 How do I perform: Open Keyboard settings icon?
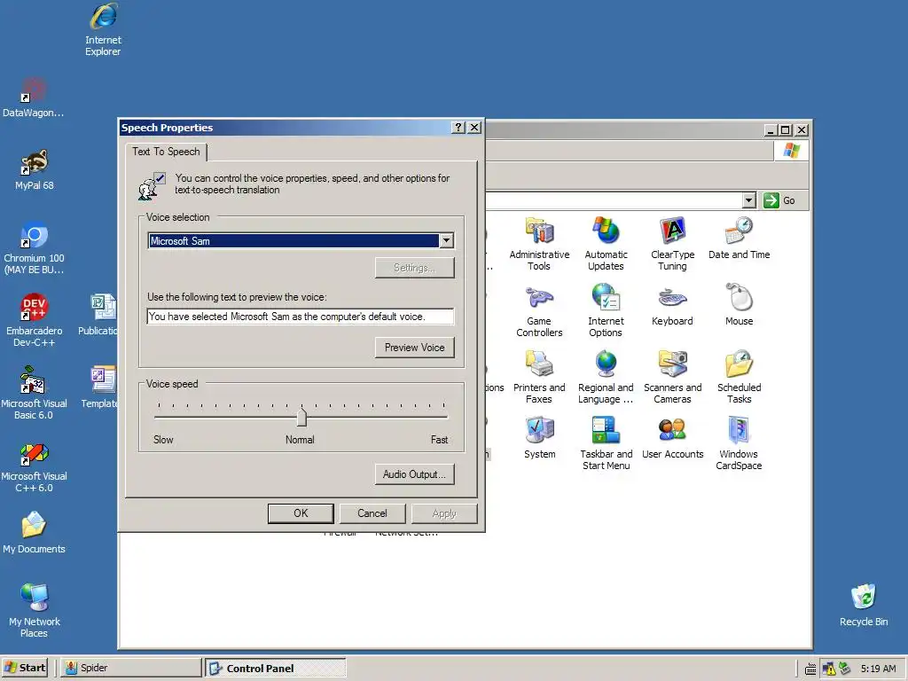(672, 305)
